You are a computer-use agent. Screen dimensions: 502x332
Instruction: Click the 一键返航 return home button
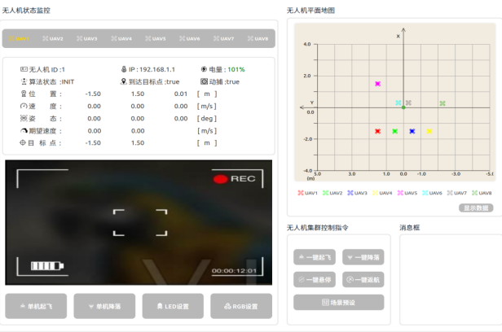[363, 280]
